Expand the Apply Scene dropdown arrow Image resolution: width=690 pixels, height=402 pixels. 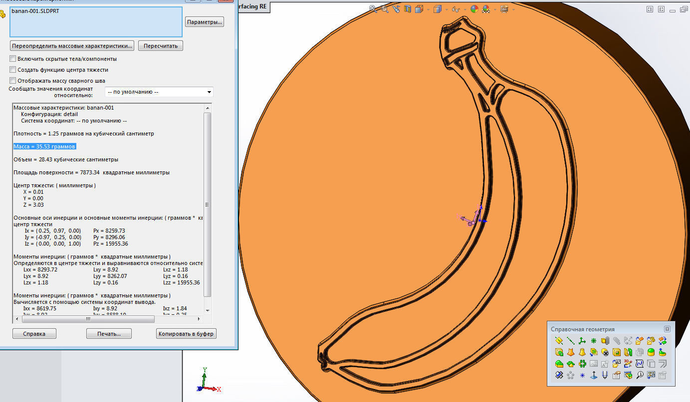click(x=495, y=9)
